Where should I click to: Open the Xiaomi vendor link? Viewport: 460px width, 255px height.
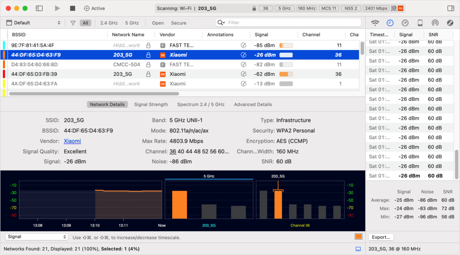pos(72,141)
